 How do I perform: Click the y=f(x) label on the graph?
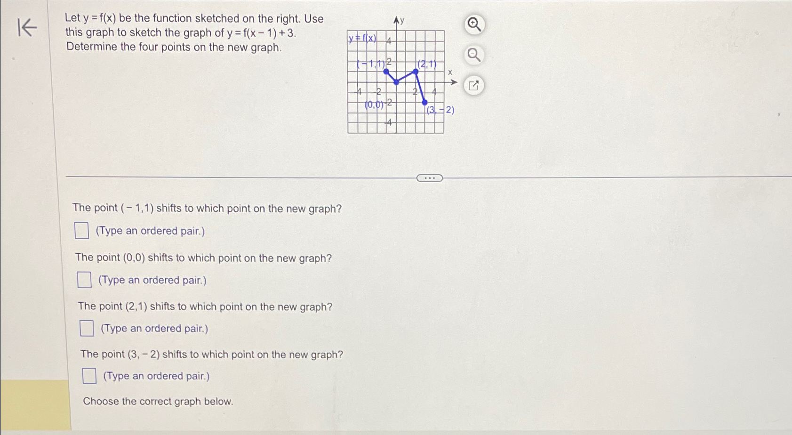[361, 39]
